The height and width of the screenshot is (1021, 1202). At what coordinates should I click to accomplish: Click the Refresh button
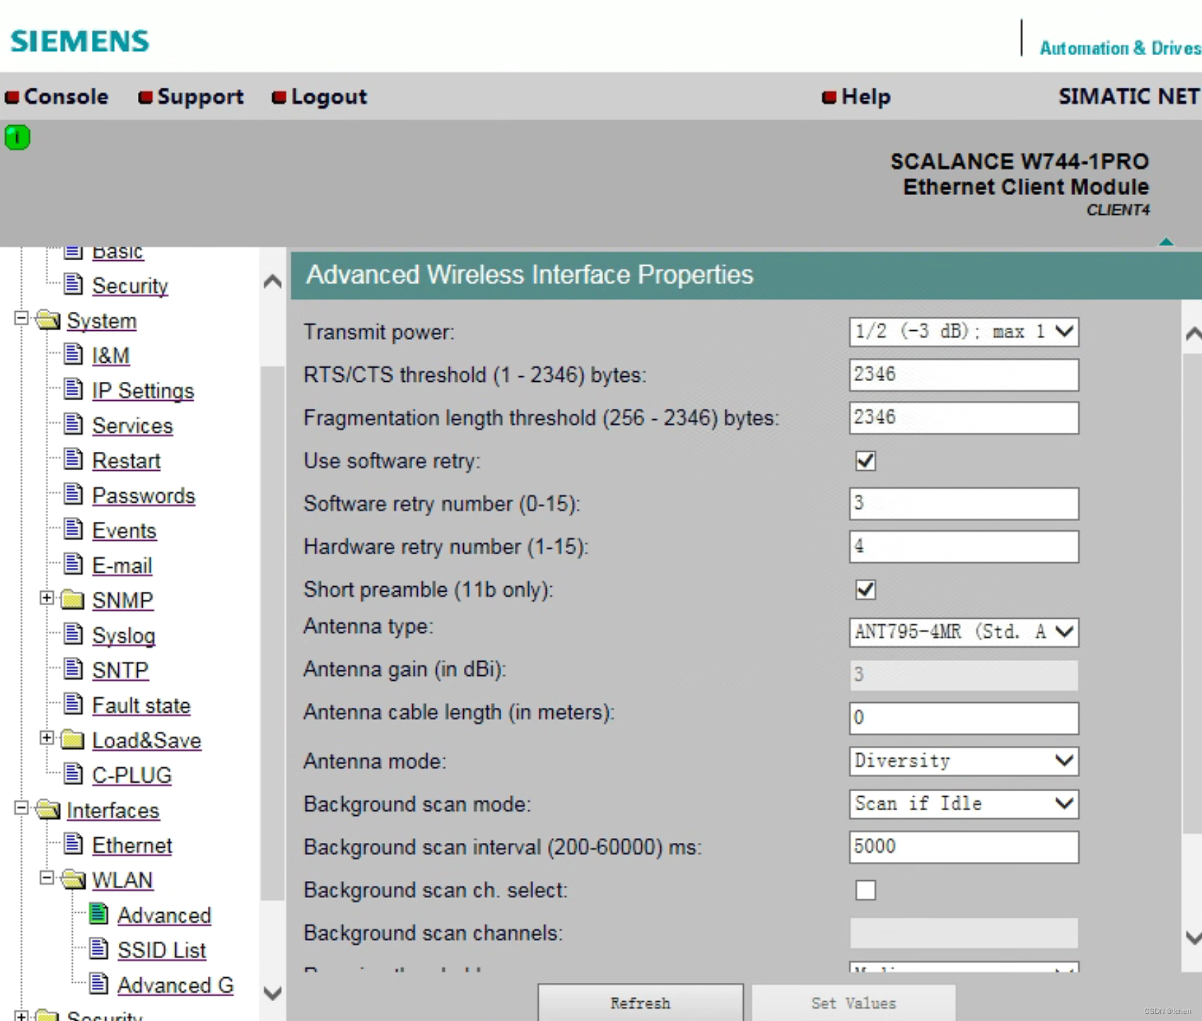640,1003
